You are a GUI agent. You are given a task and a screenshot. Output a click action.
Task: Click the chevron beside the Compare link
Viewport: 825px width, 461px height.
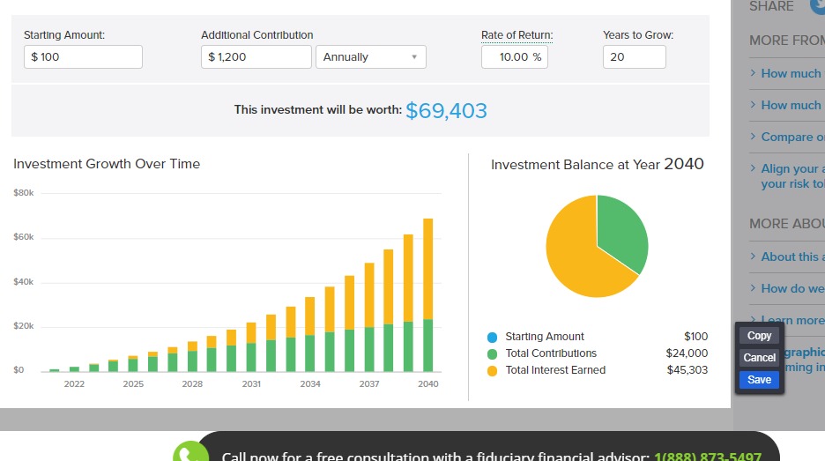[754, 137]
